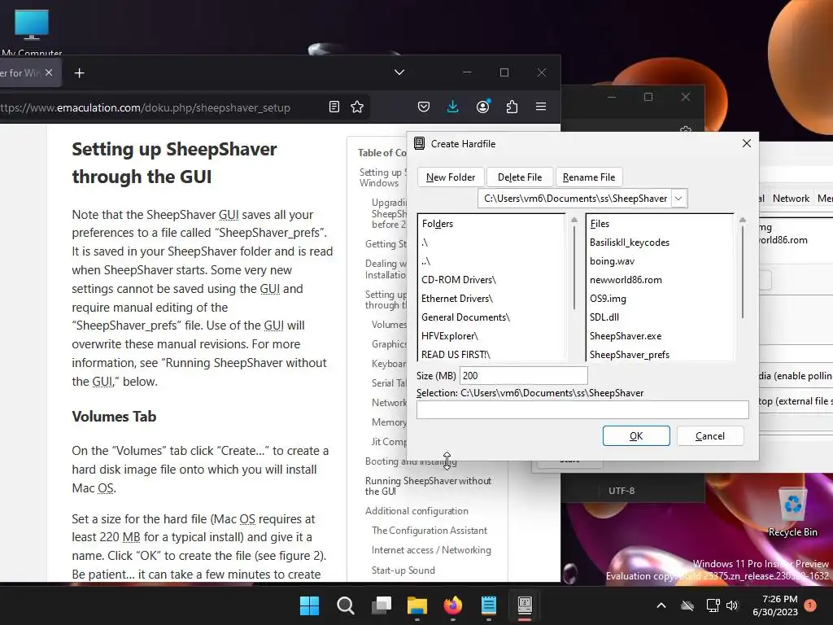Select the C:\Users\vm6 path combo field
Viewport: 833px width, 625px height.
coord(575,199)
